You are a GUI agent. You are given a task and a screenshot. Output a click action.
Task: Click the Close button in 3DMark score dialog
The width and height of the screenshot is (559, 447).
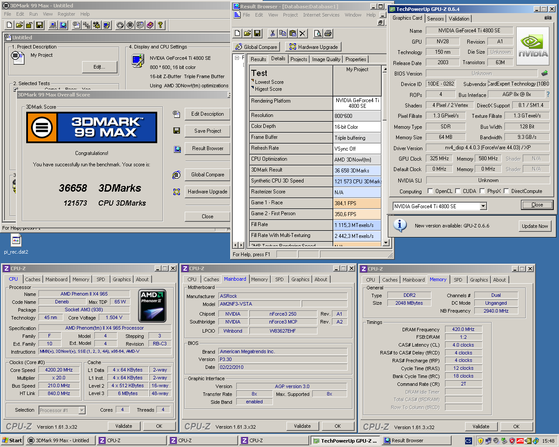(x=207, y=217)
